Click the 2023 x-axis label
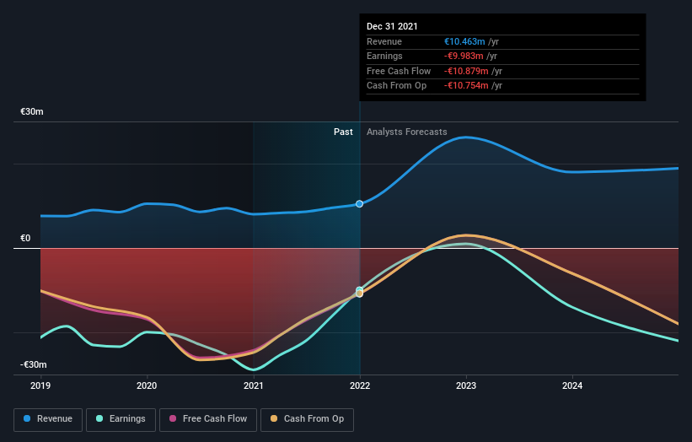The height and width of the screenshot is (442, 692). pos(466,386)
